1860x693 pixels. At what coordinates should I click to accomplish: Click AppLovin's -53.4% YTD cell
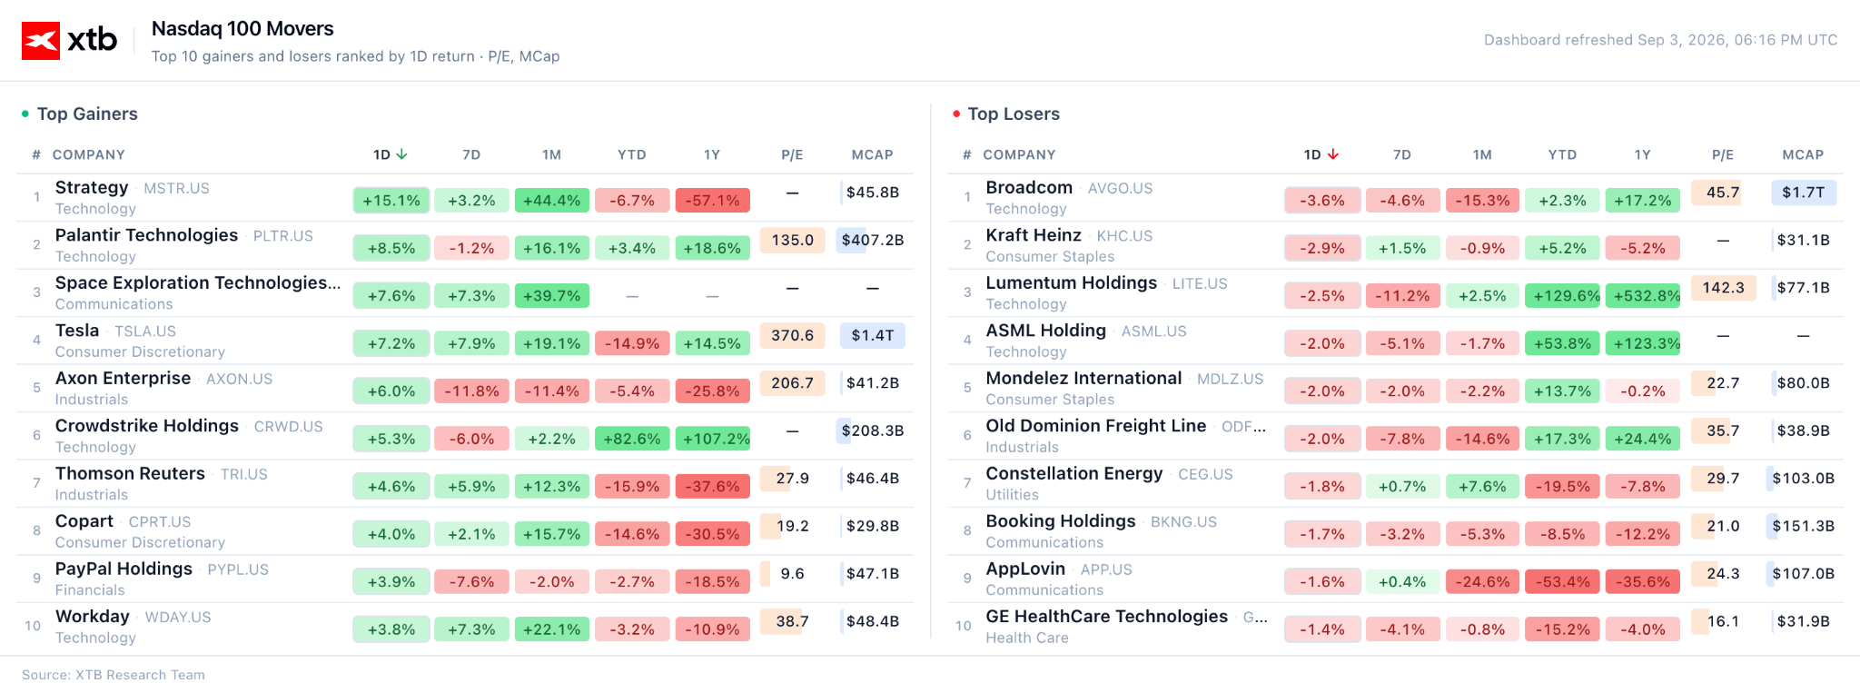[x=1562, y=582]
